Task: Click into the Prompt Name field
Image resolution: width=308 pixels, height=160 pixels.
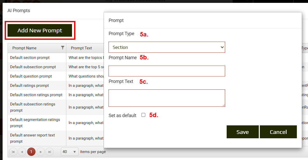Action: tap(167, 71)
